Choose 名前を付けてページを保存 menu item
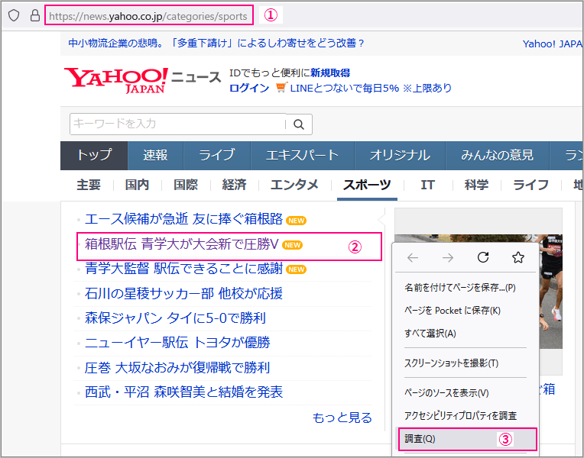The image size is (584, 458). [459, 288]
